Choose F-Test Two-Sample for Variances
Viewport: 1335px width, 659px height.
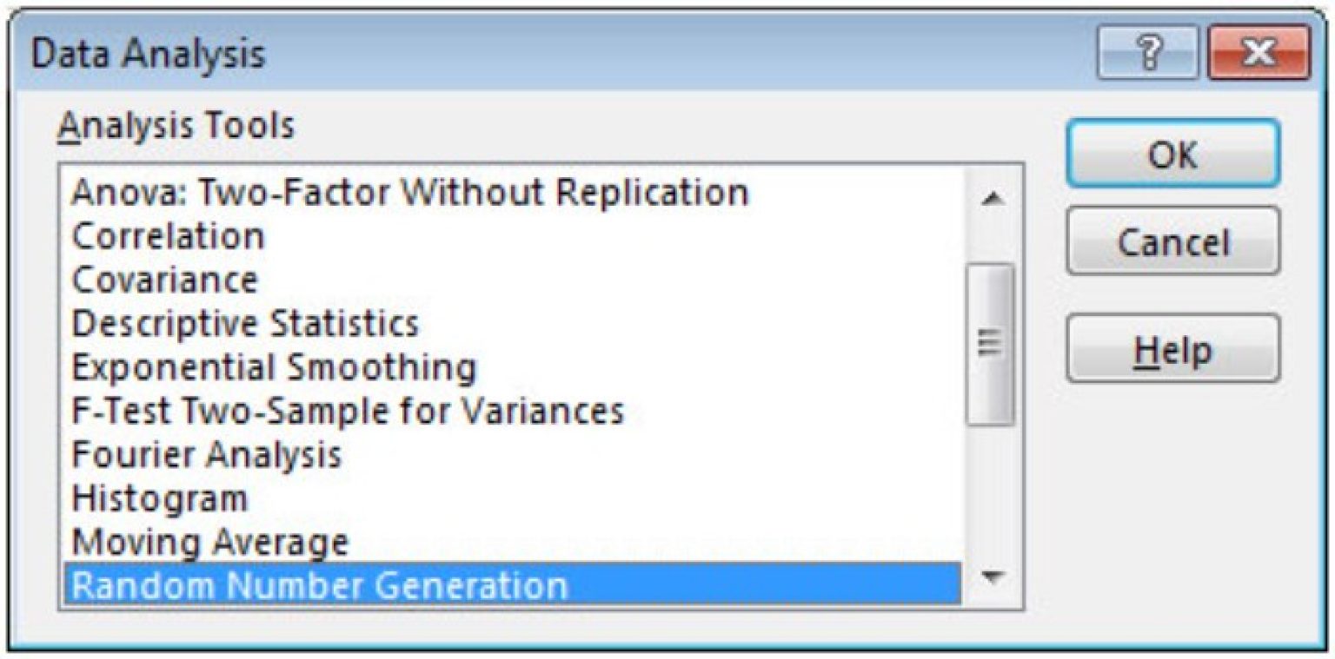tap(348, 411)
